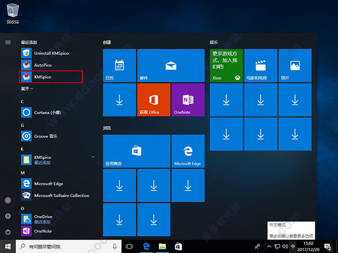The width and height of the screenshot is (338, 253).
Task: Open the Recycle Bin desktop icon
Action: (x=13, y=13)
